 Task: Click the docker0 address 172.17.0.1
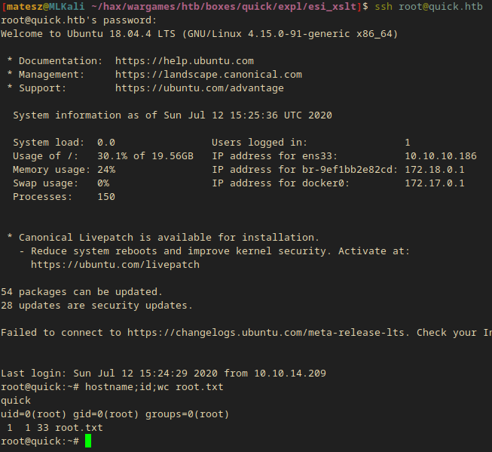(435, 183)
